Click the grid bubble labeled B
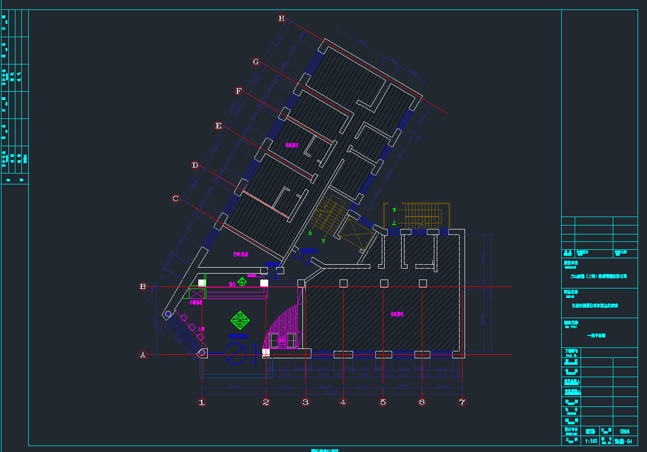The image size is (647, 452). [143, 286]
